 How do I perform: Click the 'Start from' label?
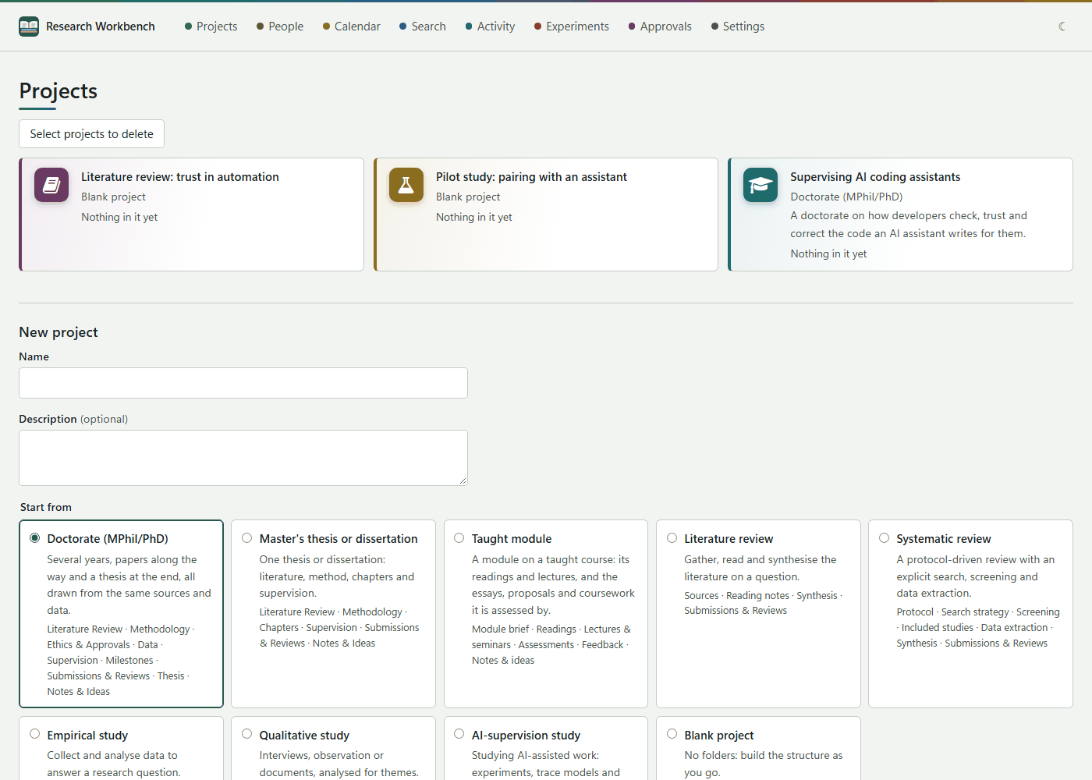[x=46, y=507]
